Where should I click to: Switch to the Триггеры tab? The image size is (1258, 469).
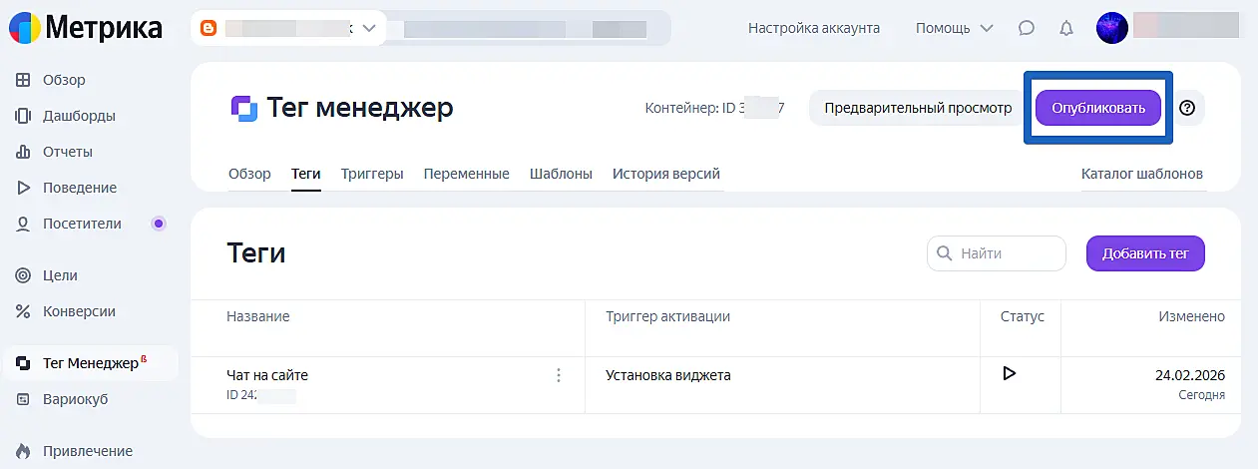(372, 174)
